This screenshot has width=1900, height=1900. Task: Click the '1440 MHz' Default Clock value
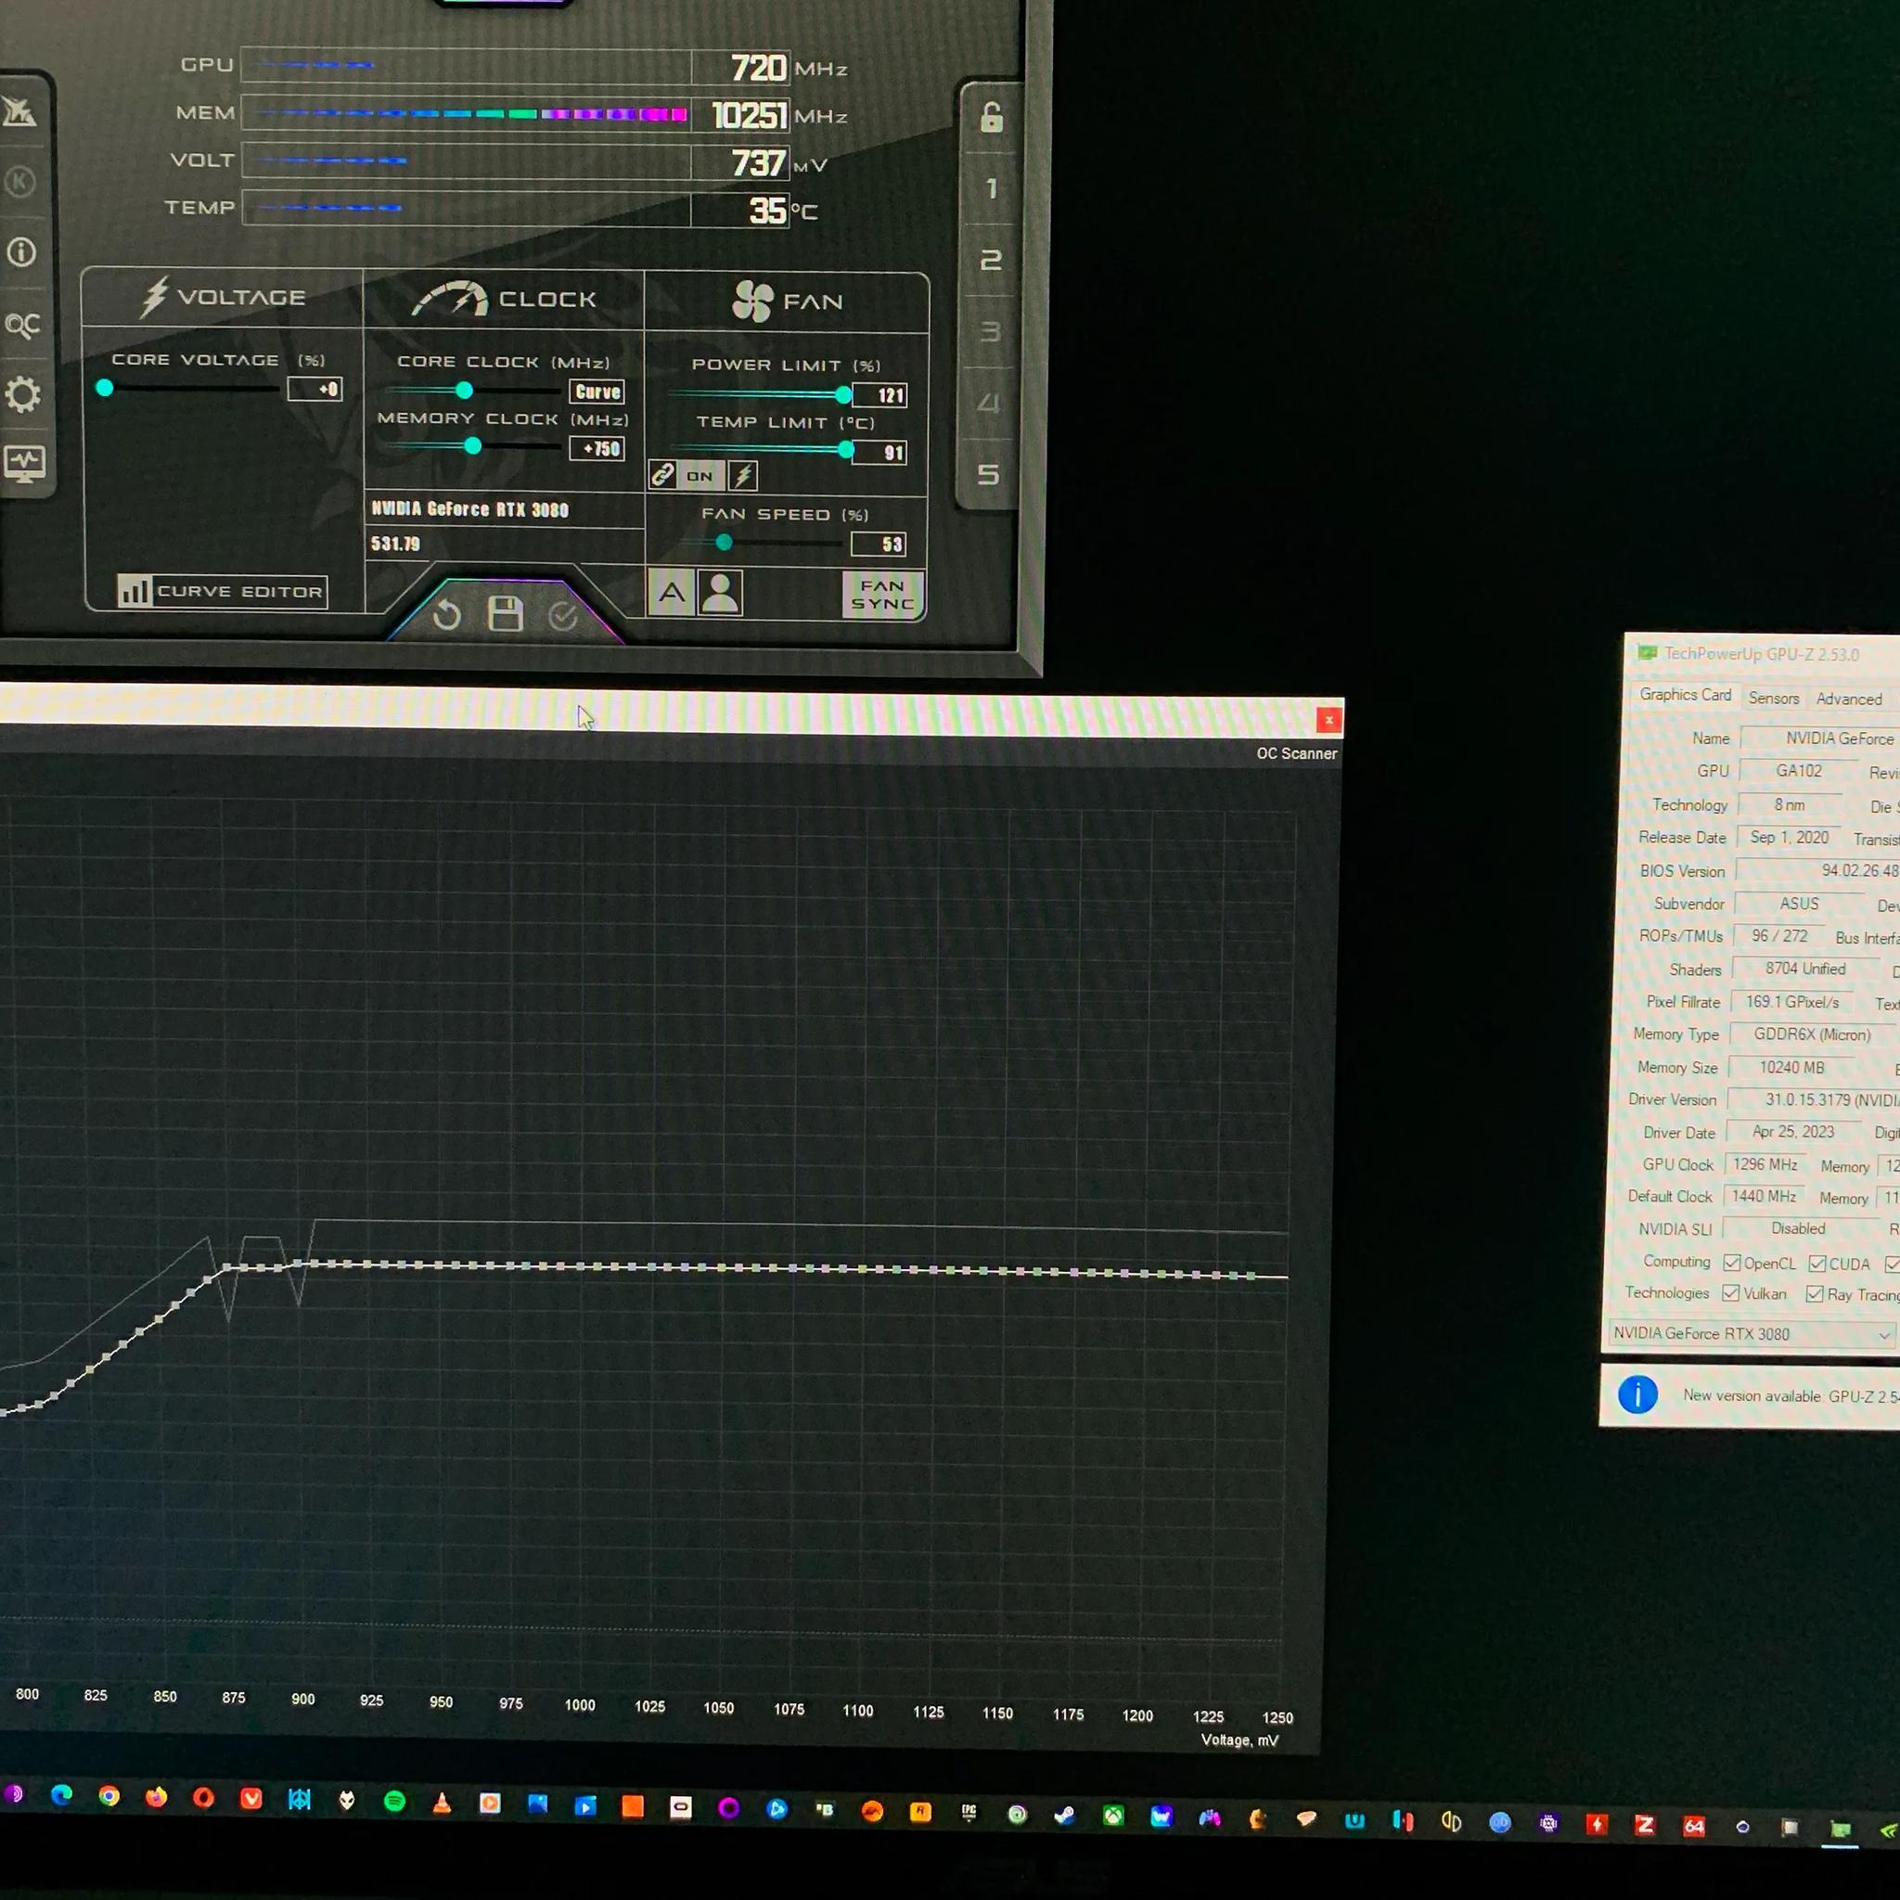[1764, 1196]
